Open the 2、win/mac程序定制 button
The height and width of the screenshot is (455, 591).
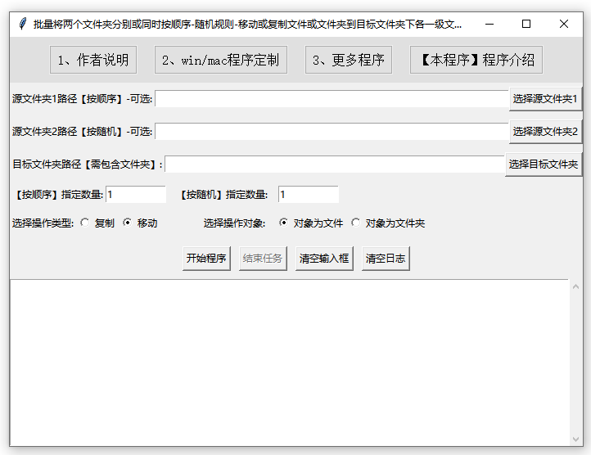coord(220,60)
